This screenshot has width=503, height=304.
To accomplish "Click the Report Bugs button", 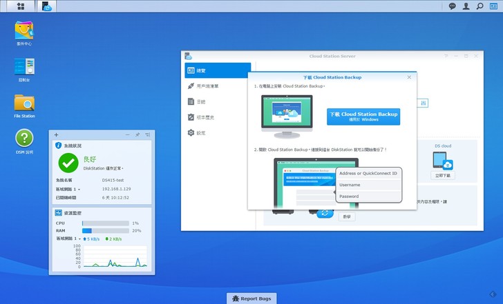I will pyautogui.click(x=251, y=298).
